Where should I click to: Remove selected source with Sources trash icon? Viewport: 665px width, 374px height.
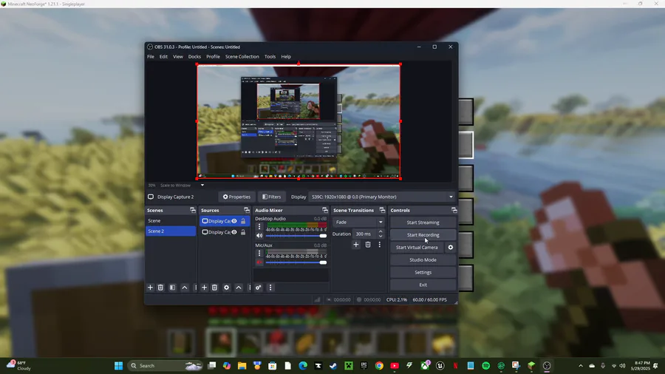(x=214, y=288)
